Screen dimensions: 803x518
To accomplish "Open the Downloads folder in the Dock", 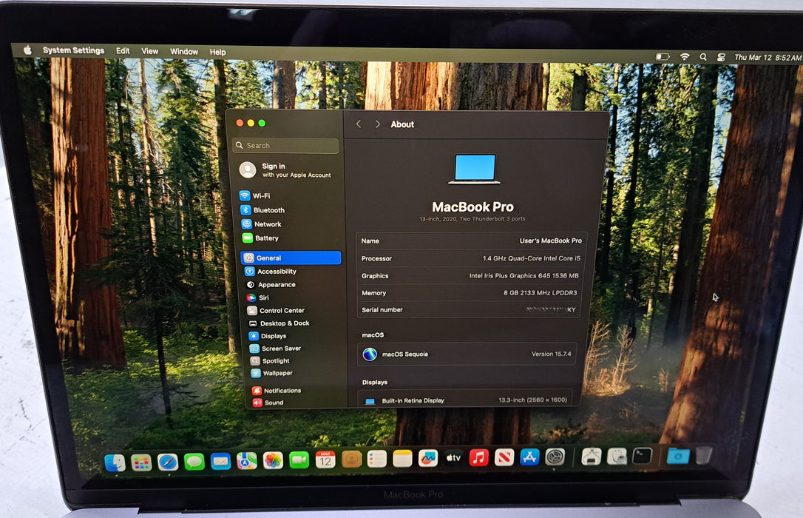I will click(678, 455).
